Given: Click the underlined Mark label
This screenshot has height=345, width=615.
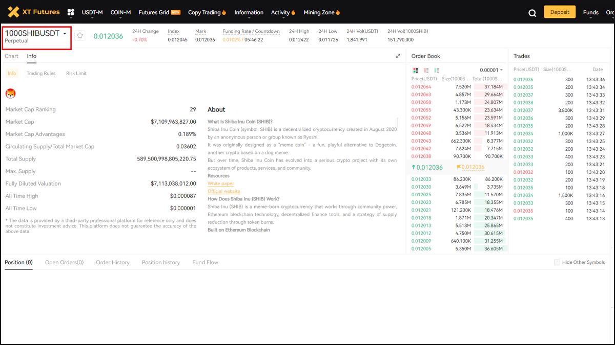Looking at the screenshot, I should (x=200, y=31).
